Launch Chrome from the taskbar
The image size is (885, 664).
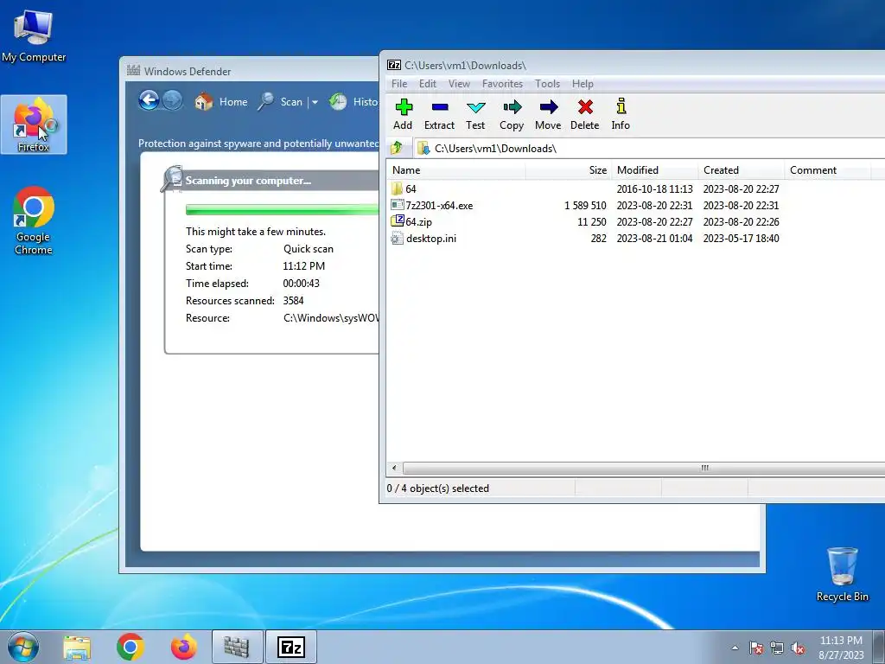pyautogui.click(x=131, y=648)
